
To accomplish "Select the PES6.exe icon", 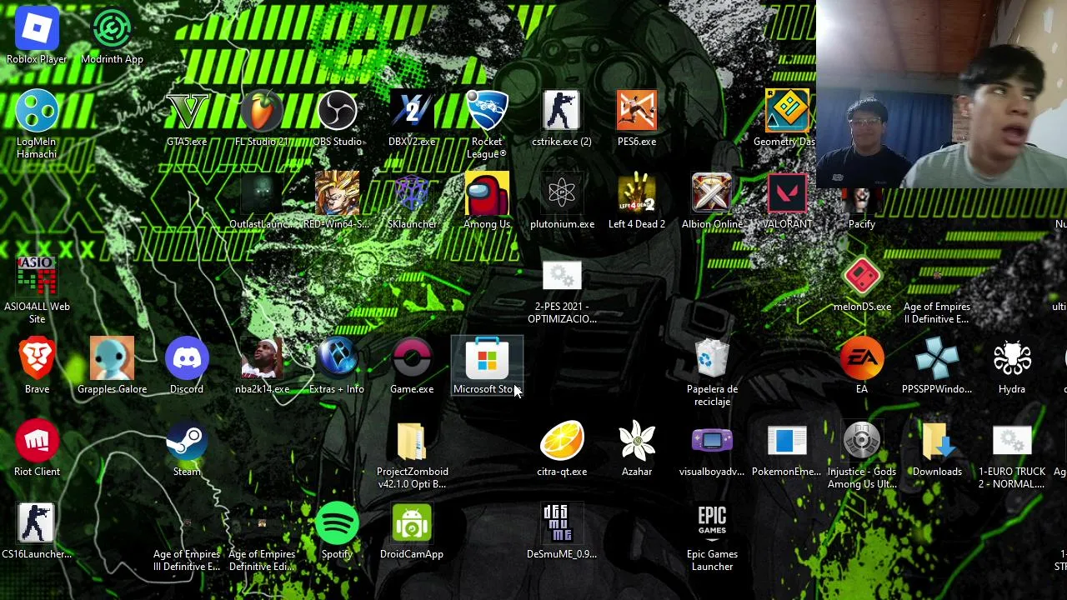I will (x=637, y=111).
